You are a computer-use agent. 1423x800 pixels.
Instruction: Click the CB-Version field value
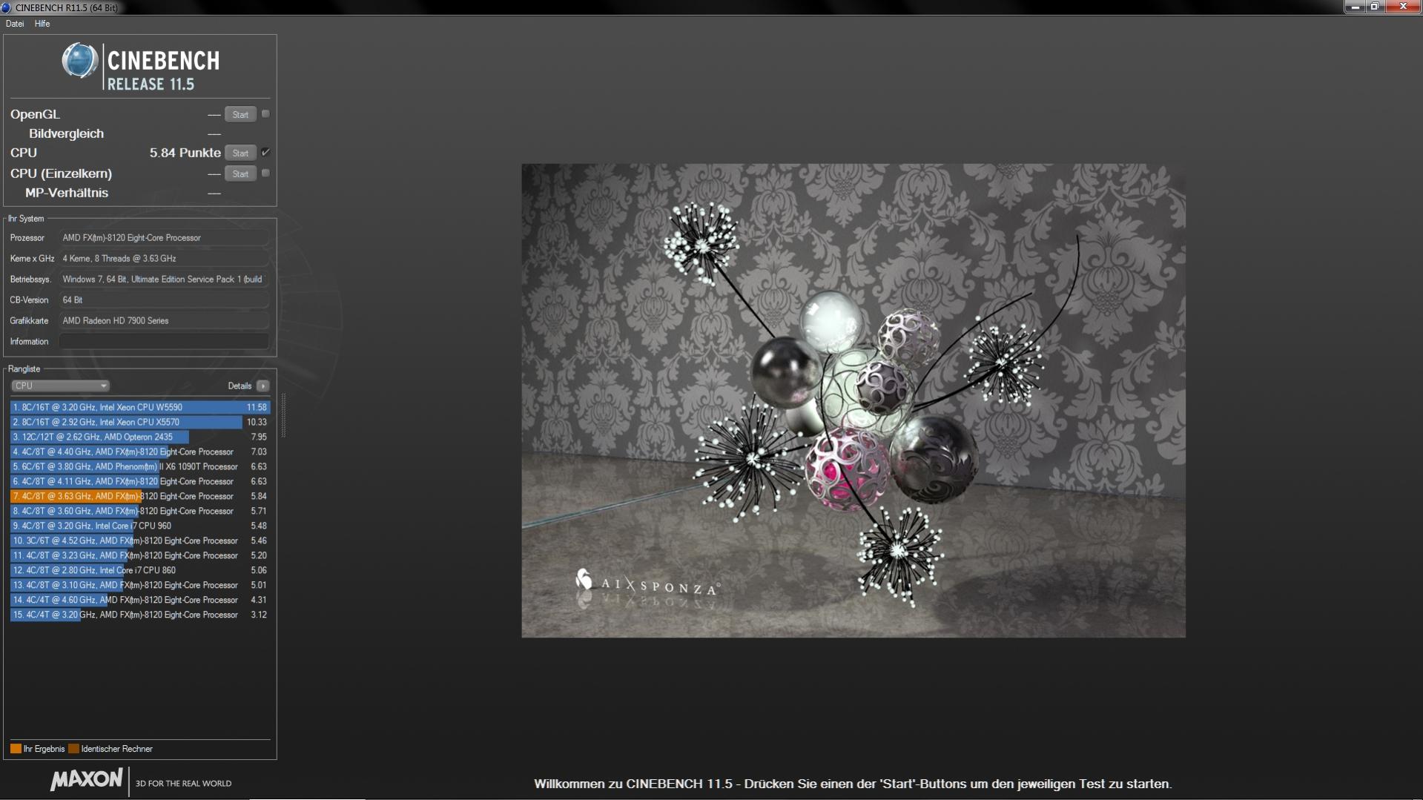(x=164, y=300)
